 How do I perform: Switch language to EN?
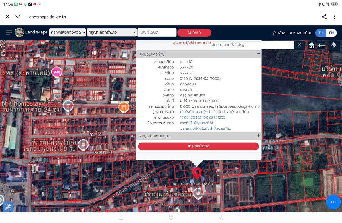coord(331,33)
